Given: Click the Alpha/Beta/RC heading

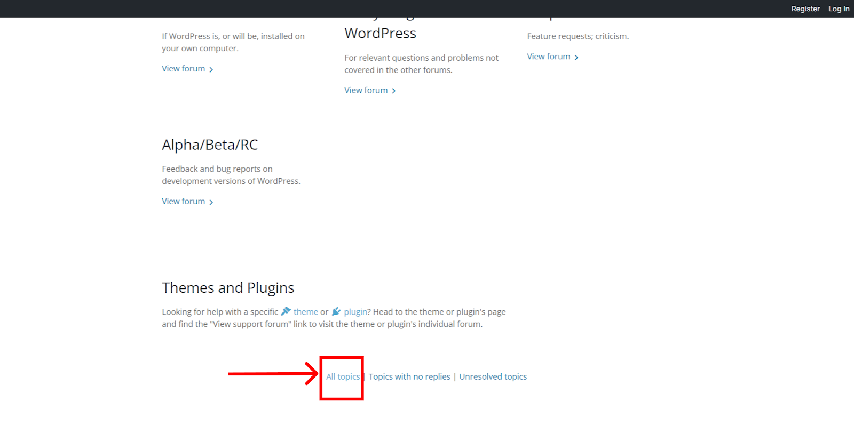Looking at the screenshot, I should [x=210, y=145].
